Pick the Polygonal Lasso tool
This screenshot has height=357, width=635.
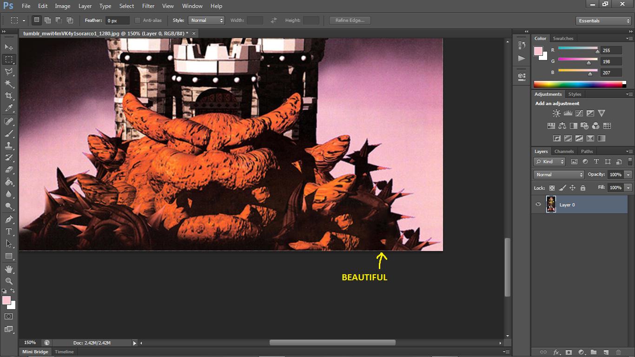[9, 72]
